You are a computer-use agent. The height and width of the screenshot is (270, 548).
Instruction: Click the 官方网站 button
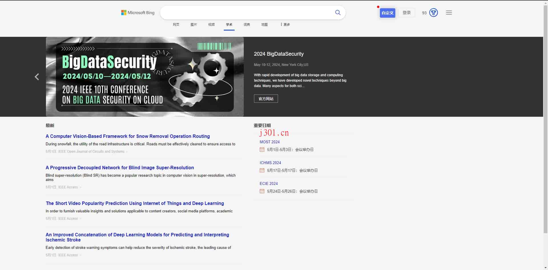click(x=266, y=99)
